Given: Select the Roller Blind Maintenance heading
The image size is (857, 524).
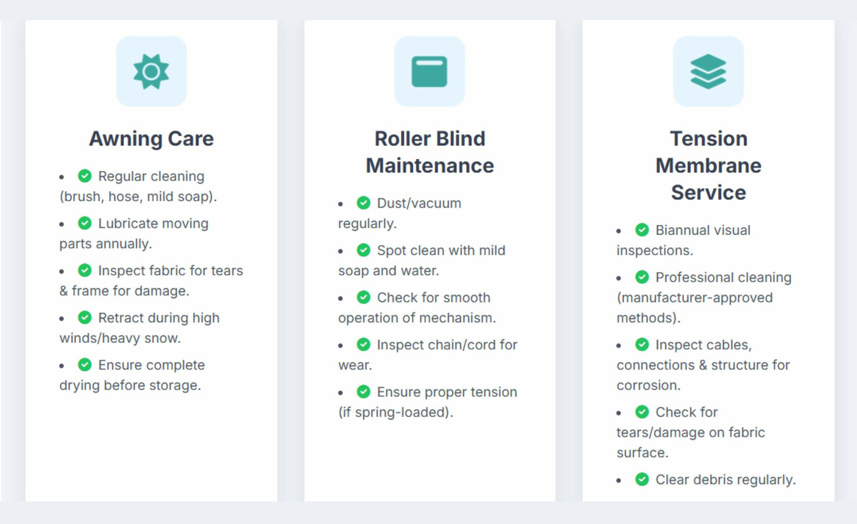Looking at the screenshot, I should 429,152.
